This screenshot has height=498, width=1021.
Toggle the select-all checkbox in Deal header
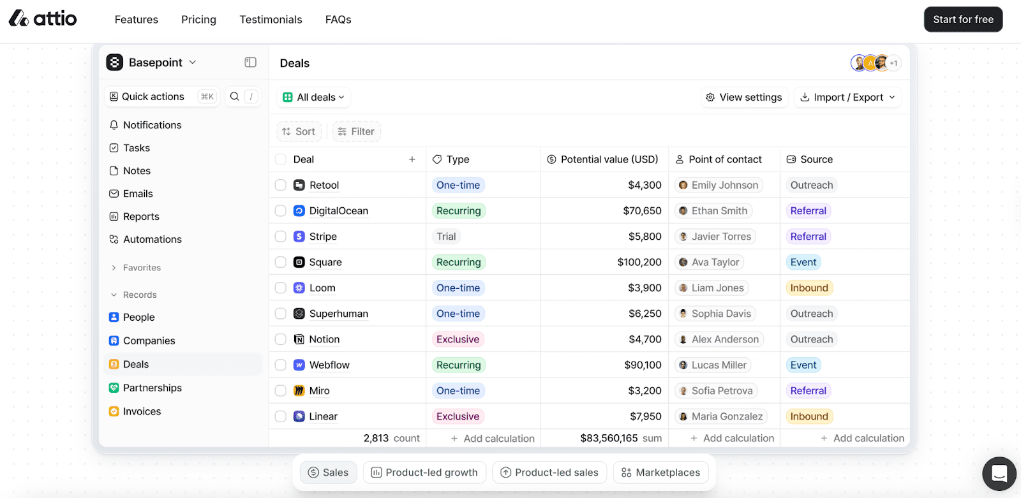click(x=281, y=159)
